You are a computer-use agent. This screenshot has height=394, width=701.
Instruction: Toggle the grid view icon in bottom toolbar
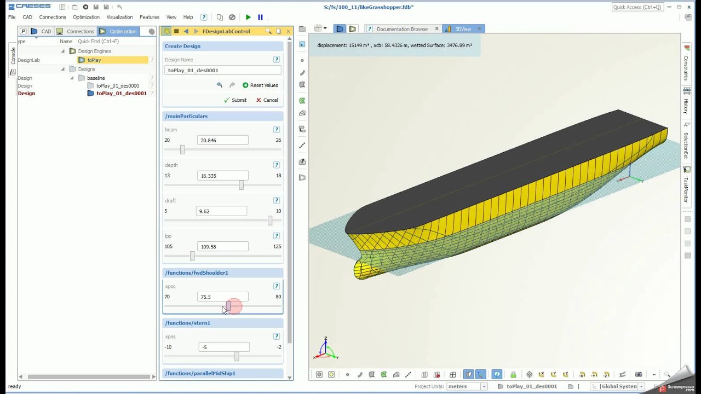pyautogui.click(x=453, y=374)
